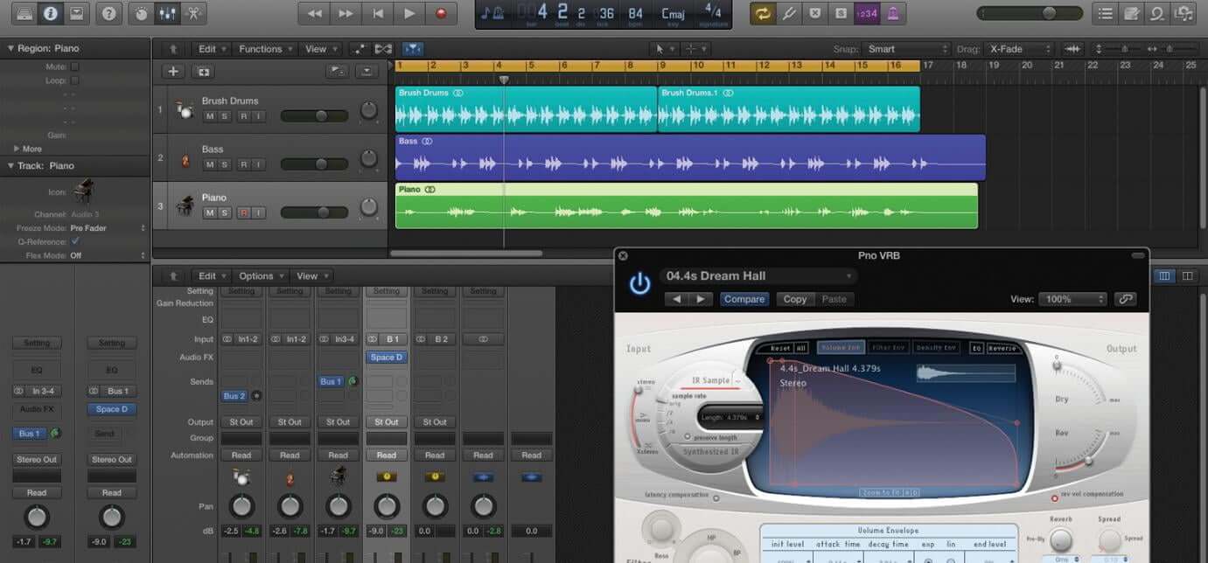
Task: Open the mixer Options menu
Action: click(x=261, y=275)
